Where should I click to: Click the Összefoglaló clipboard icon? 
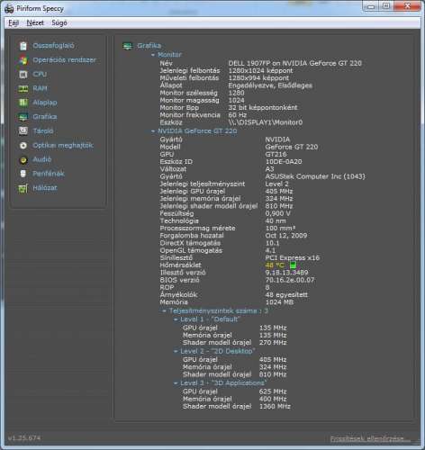pos(23,46)
